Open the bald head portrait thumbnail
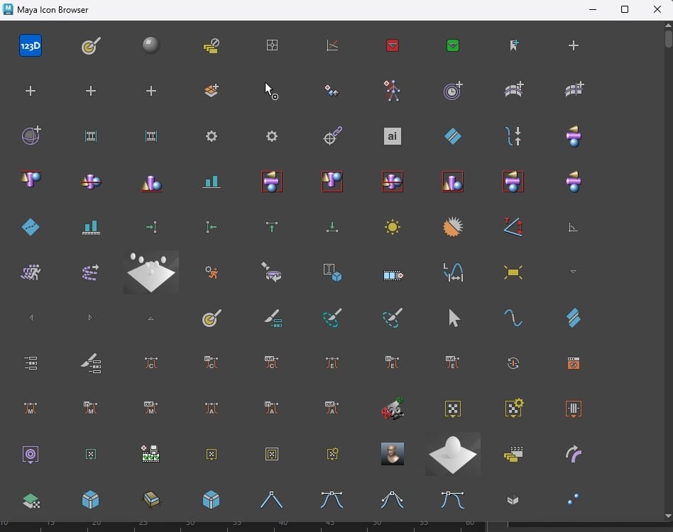 point(393,454)
